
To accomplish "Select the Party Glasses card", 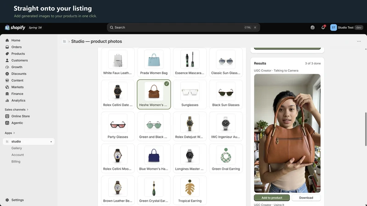I will (x=118, y=126).
